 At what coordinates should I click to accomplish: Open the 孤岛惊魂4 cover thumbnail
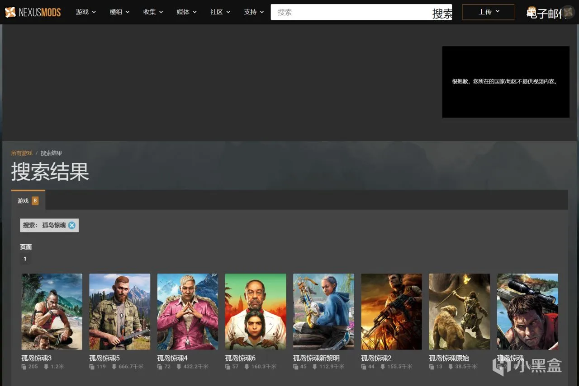188,312
